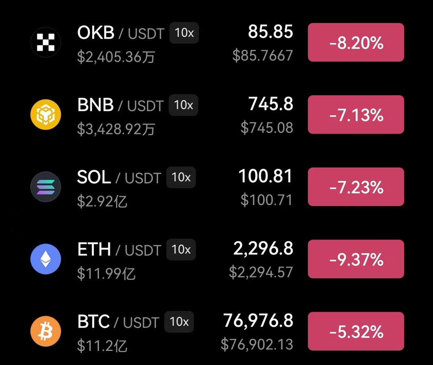The width and height of the screenshot is (433, 365).
Task: Click the Bitcoin coin logo icon
Action: tap(46, 331)
